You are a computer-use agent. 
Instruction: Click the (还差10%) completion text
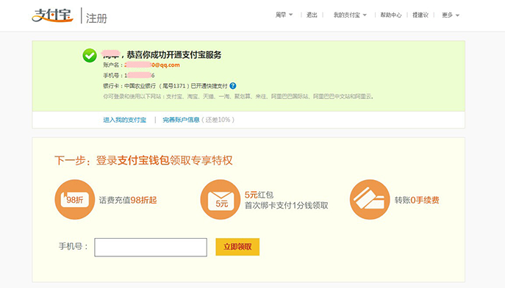point(218,120)
